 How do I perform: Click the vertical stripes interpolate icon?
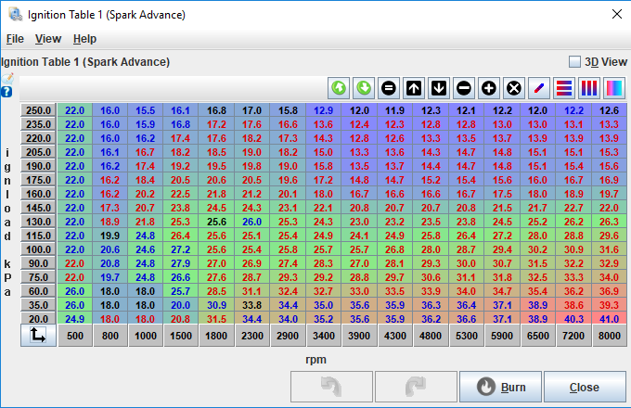coord(589,89)
